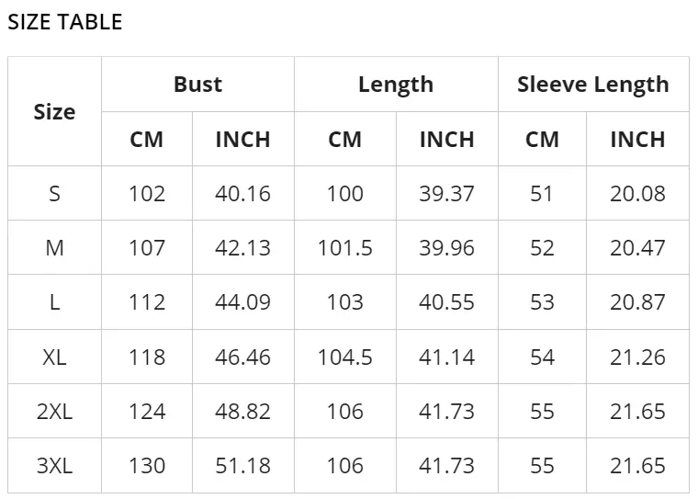The height and width of the screenshot is (499, 698).
Task: Click the SIZE TABLE heading text
Action: pos(64,22)
